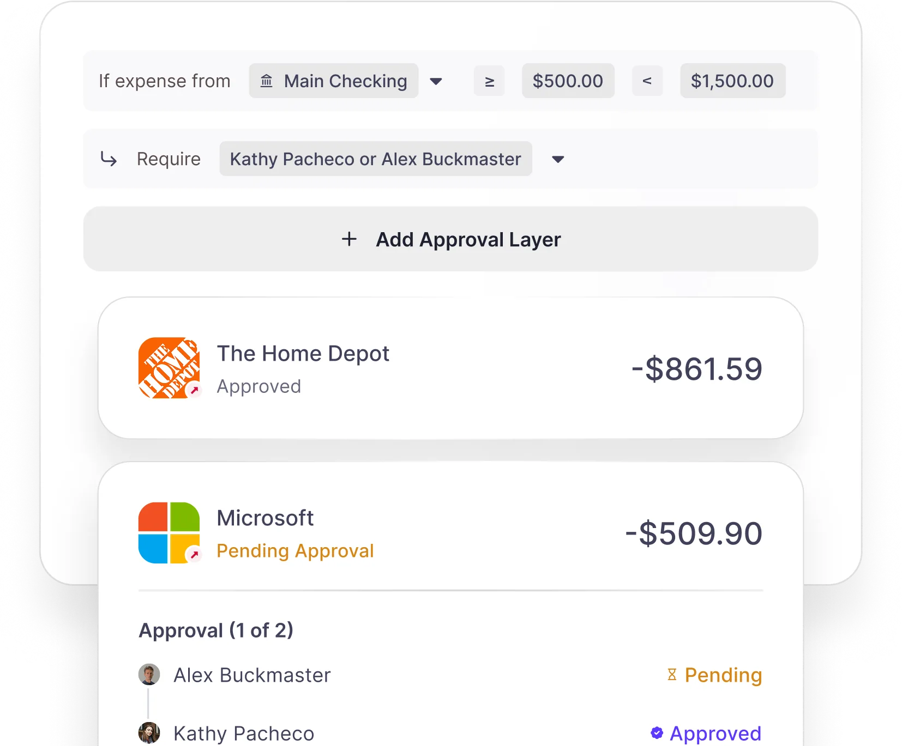Select the Main Checking account chip

334,81
